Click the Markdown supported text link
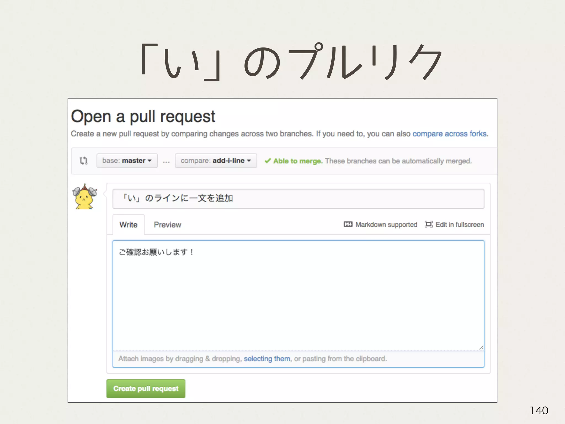The width and height of the screenshot is (565, 424). 386,225
